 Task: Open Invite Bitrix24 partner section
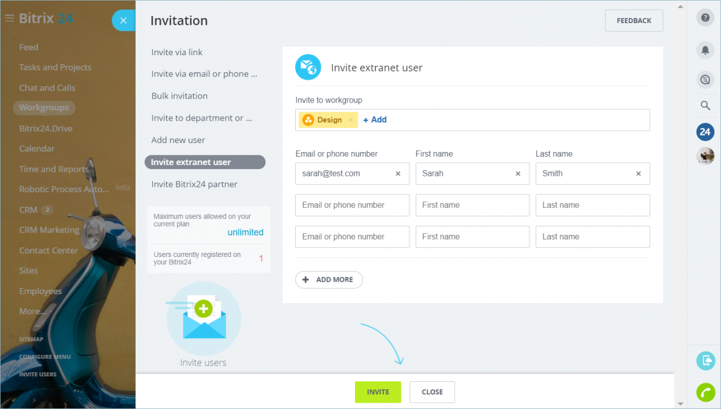[x=194, y=184]
